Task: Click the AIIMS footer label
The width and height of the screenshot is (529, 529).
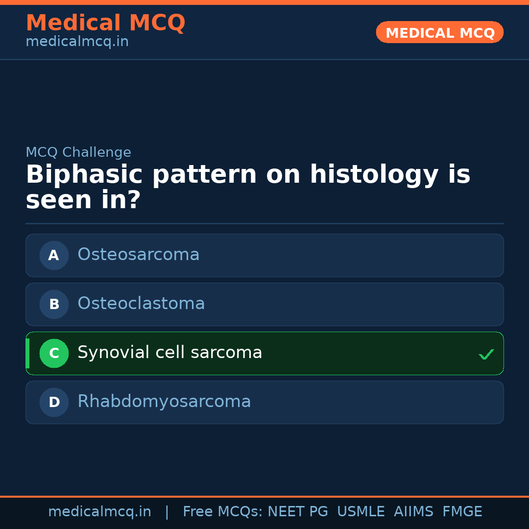Action: pyautogui.click(x=413, y=512)
